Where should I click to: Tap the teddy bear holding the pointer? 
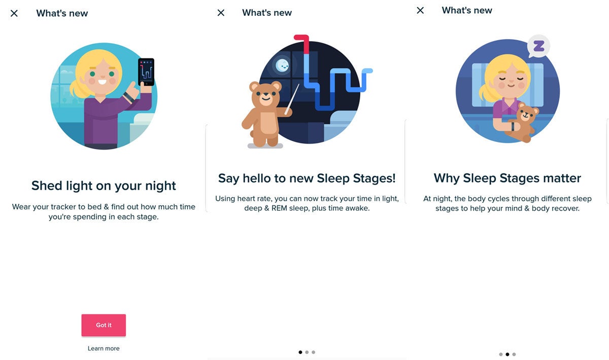point(262,115)
